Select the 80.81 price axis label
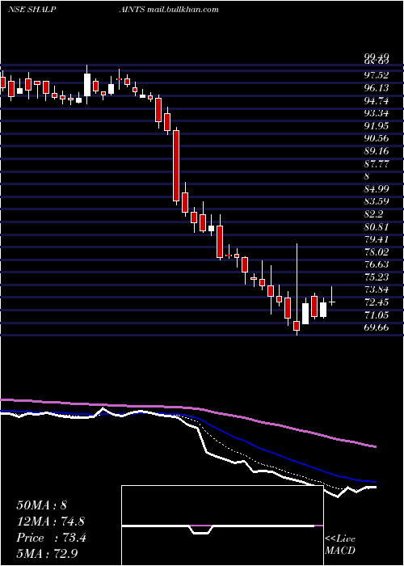Viewport: 404px width, 566px height. [x=377, y=226]
